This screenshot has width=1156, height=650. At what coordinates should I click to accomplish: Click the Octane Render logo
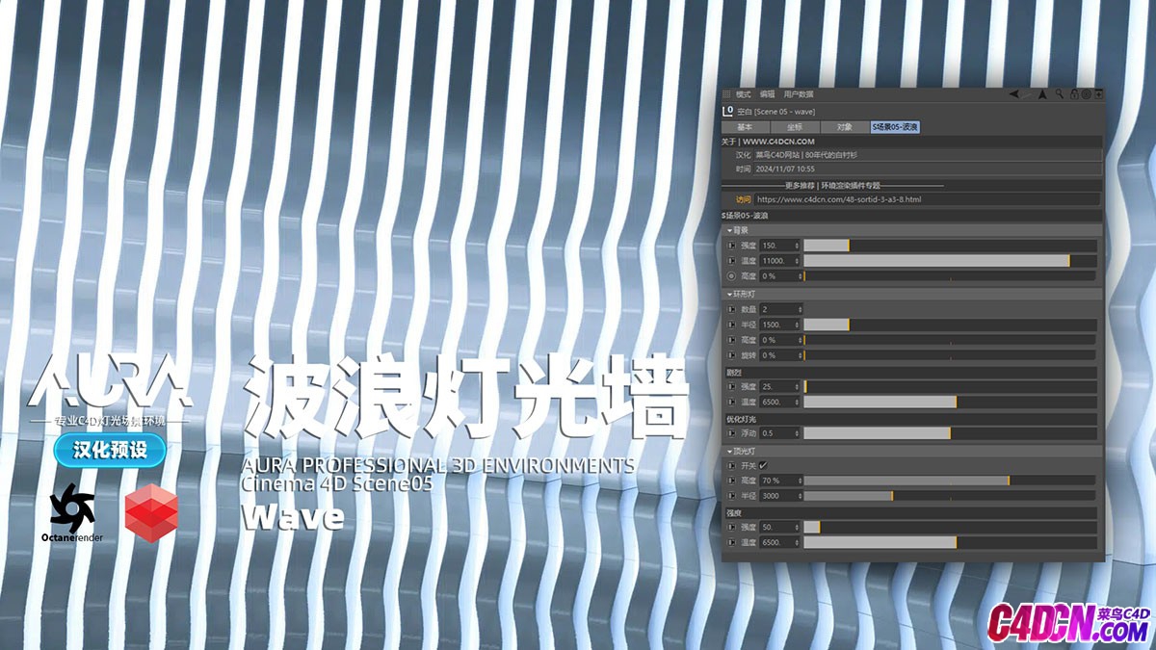click(x=72, y=513)
